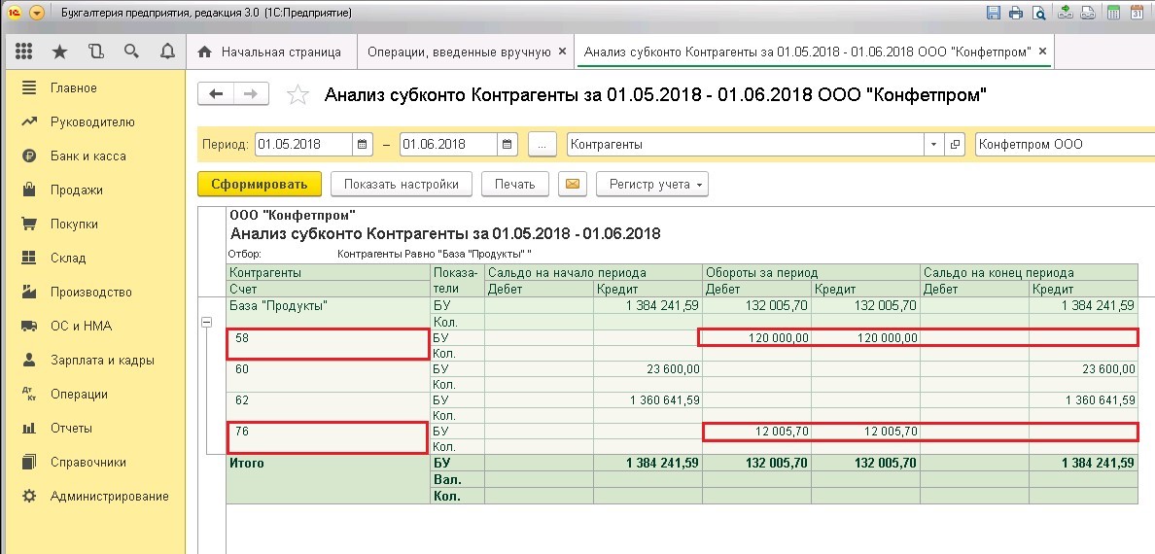Screen dimensions: 1155x554
Task: Click the Обороты за период column header
Action: (811, 272)
